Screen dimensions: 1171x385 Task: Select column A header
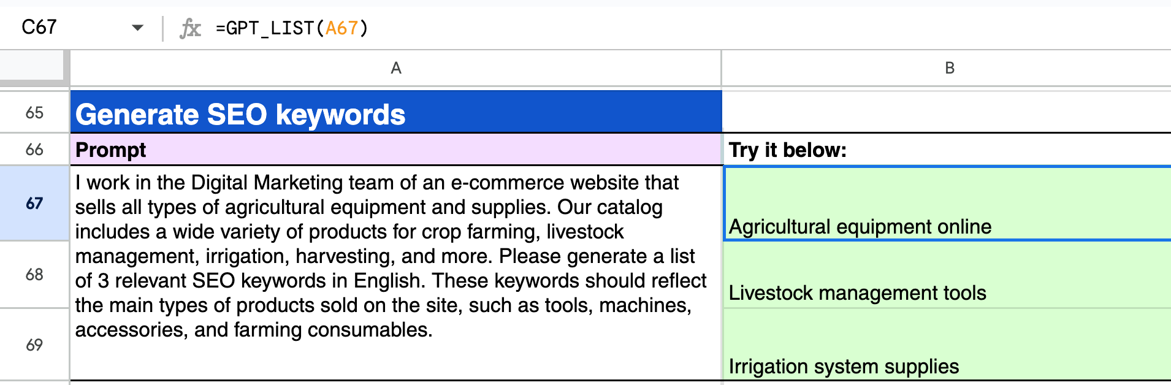(396, 68)
